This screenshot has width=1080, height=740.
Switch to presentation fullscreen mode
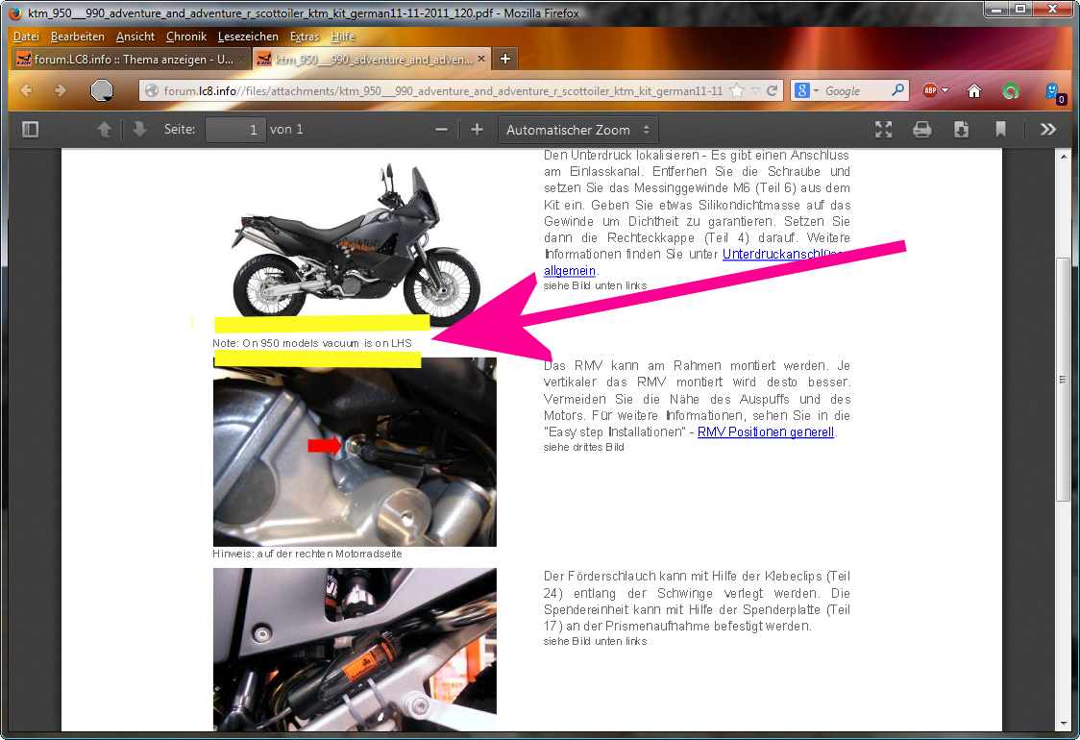[x=883, y=130]
